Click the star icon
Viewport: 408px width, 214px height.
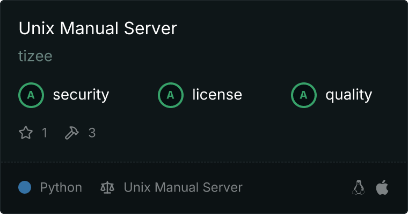click(26, 133)
